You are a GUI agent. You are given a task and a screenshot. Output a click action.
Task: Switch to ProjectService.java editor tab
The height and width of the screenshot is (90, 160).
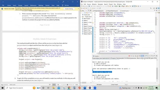112,11
